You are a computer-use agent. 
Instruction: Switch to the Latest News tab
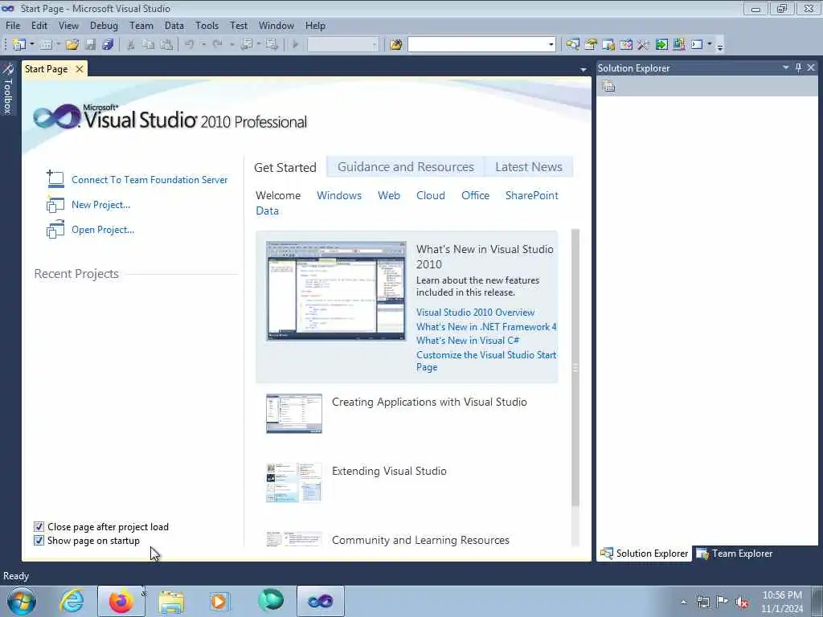tap(529, 167)
